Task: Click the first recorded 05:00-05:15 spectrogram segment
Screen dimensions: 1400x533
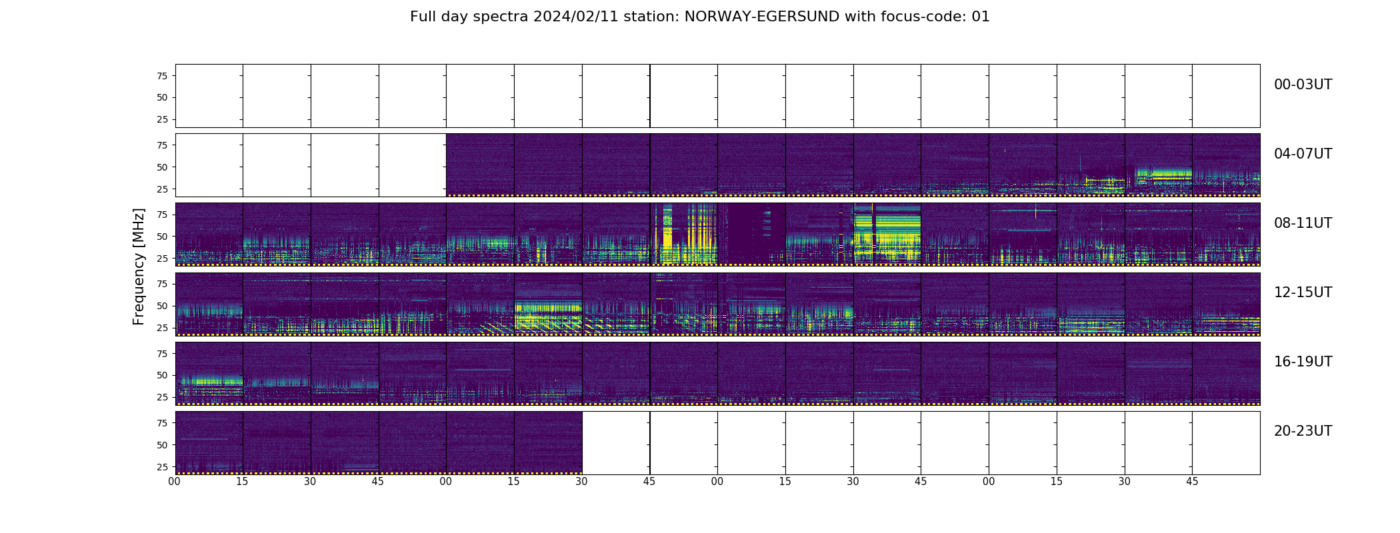Action: (x=480, y=165)
